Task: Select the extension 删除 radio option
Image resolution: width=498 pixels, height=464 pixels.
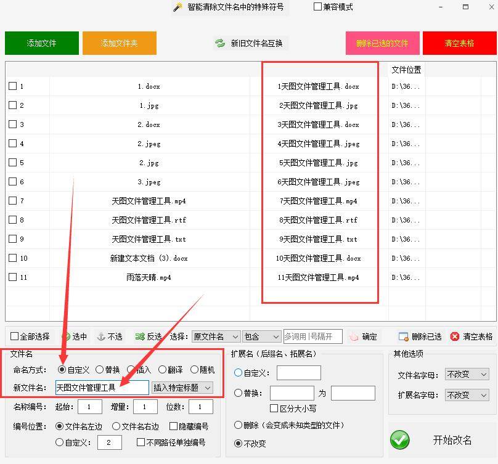Action: [x=238, y=425]
